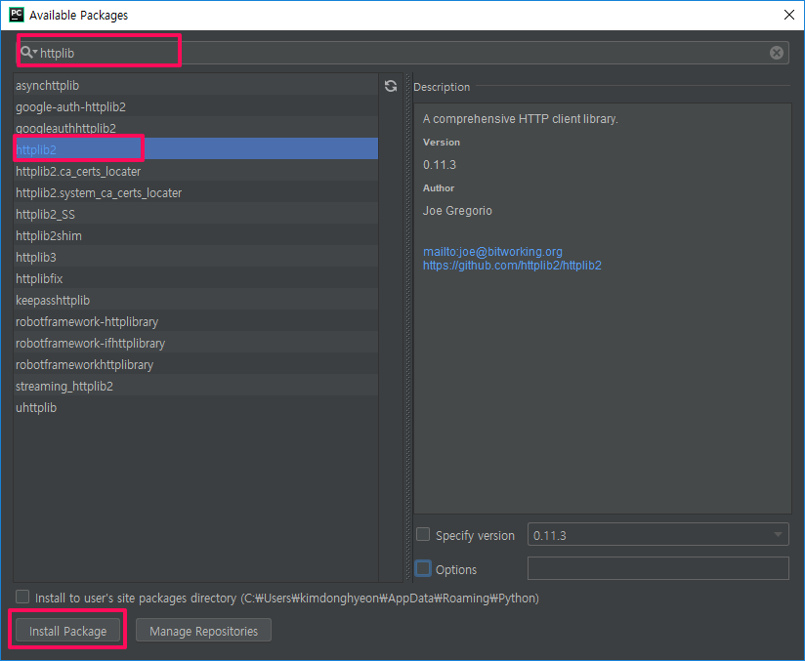Screen dimensions: 805x661
Task: Select uhttplib package
Action: [195, 408]
